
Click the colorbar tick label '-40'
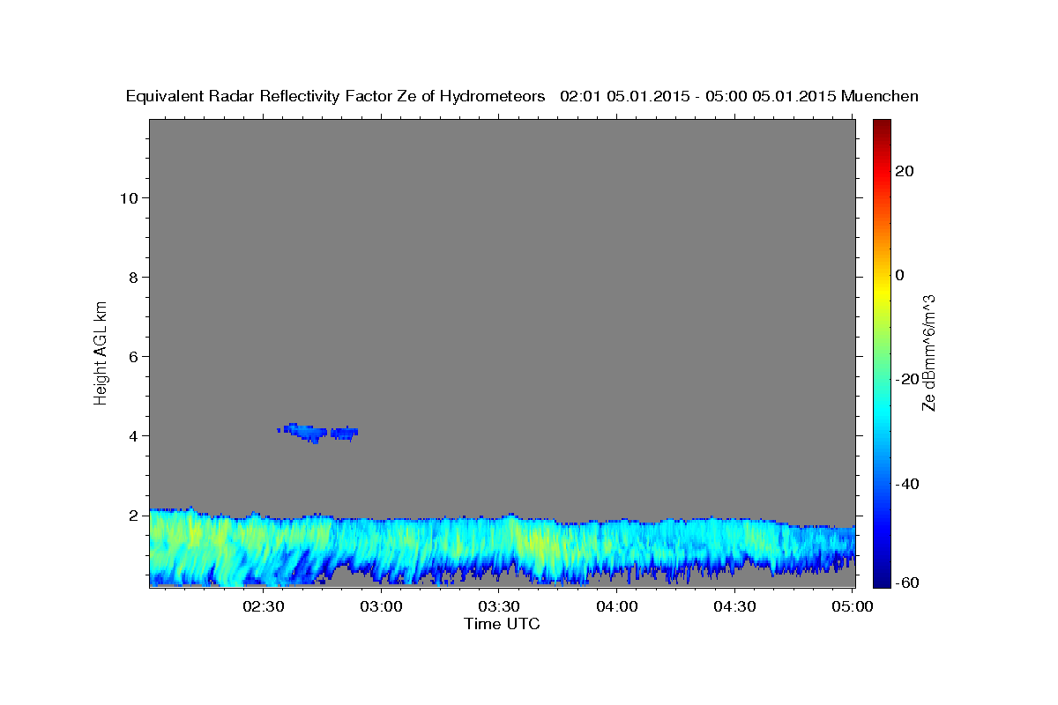906,484
